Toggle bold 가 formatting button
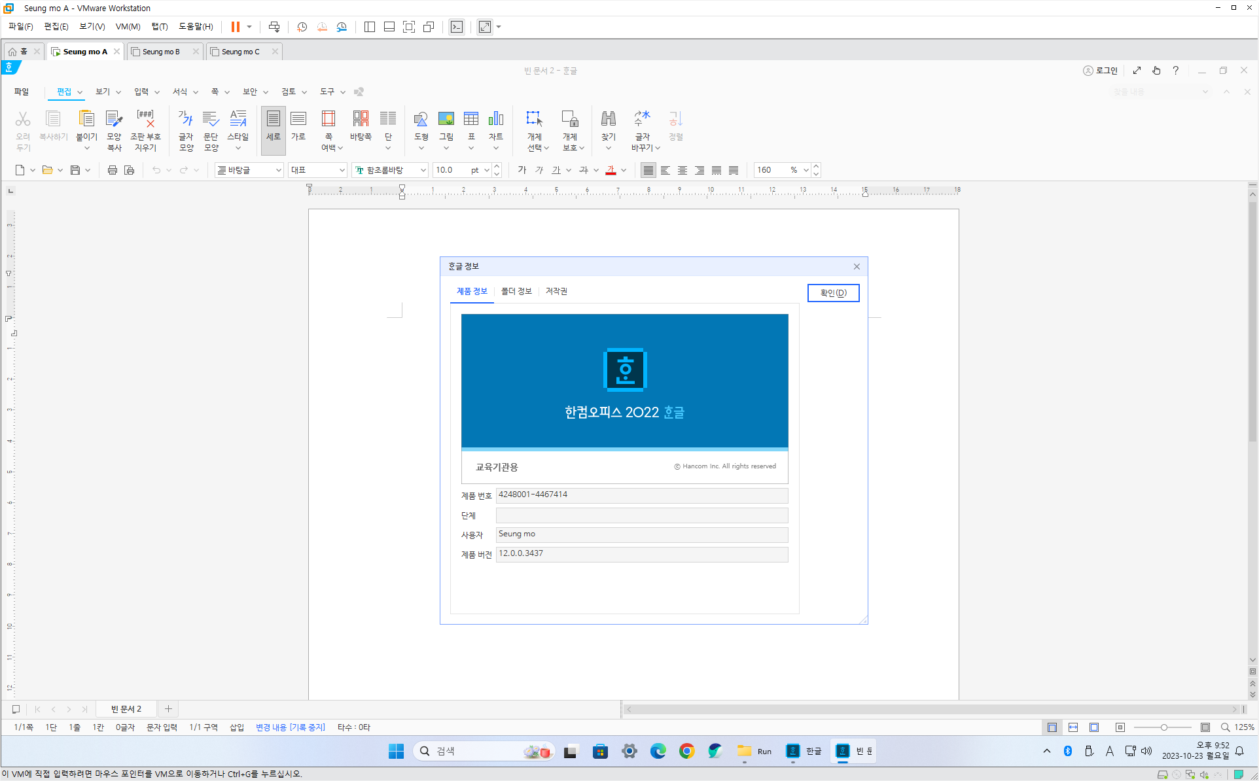Viewport: 1259px width, 781px height. click(522, 170)
